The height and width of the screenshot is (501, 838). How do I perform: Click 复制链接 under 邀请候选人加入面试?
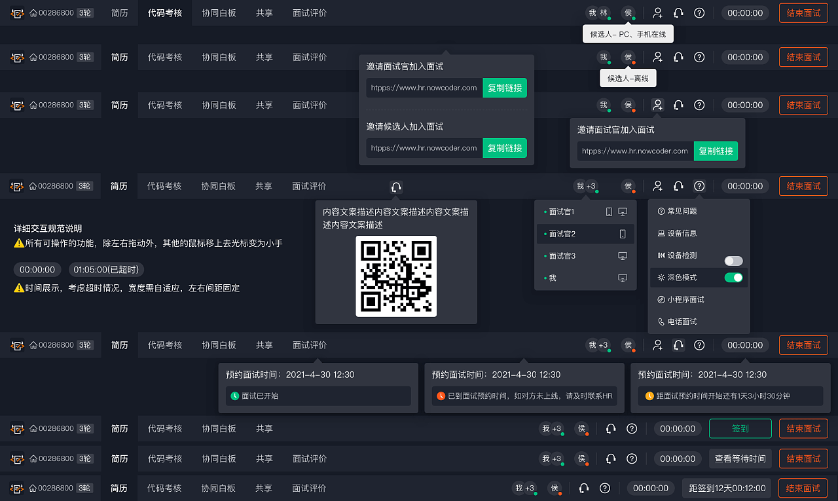point(505,148)
